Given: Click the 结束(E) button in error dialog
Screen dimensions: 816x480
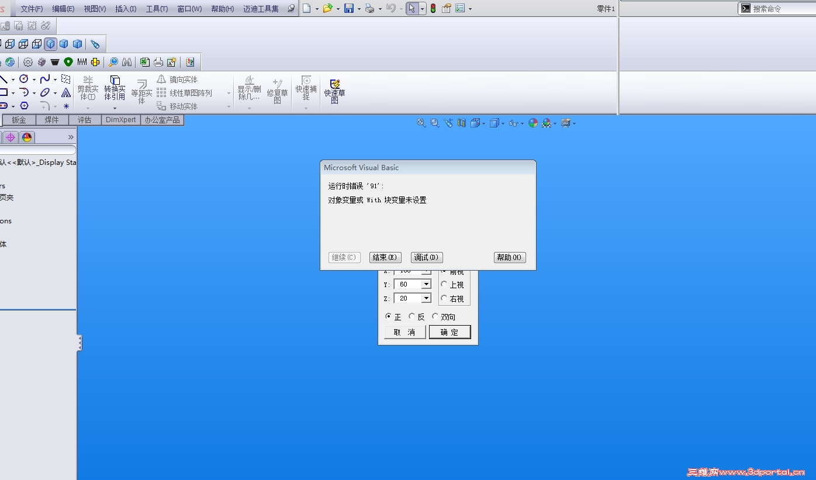Looking at the screenshot, I should click(x=385, y=257).
